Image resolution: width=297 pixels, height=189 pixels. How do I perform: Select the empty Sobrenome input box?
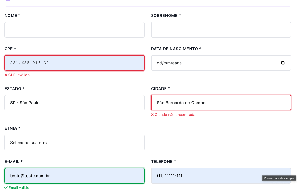221,30
